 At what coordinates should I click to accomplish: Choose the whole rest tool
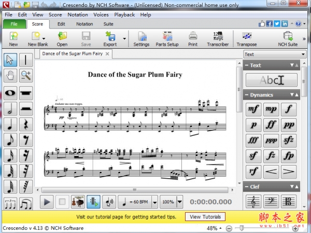click(x=26, y=93)
